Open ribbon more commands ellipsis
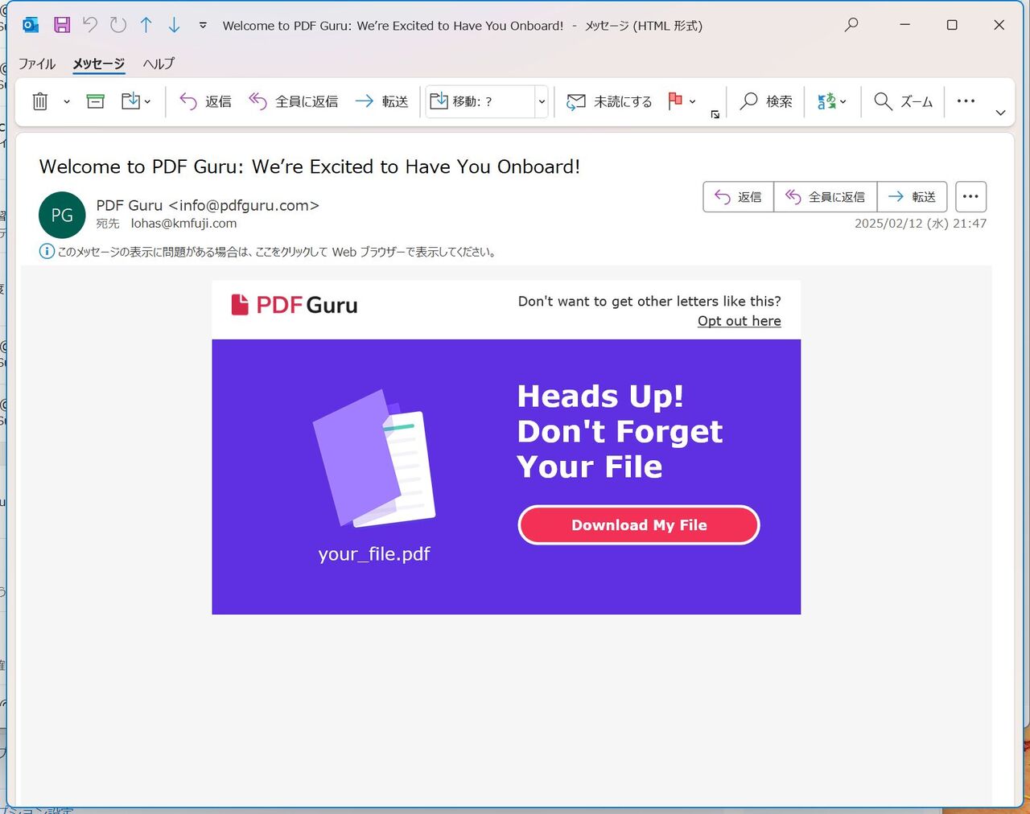The width and height of the screenshot is (1030, 814). coord(966,101)
